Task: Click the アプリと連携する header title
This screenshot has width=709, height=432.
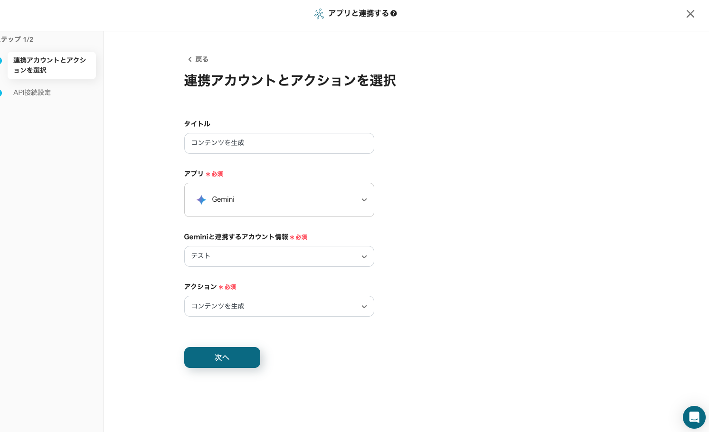Action: tap(359, 13)
